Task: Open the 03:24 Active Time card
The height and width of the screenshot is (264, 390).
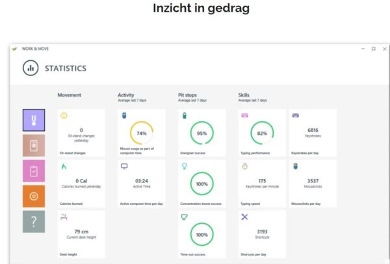Action: (141, 184)
